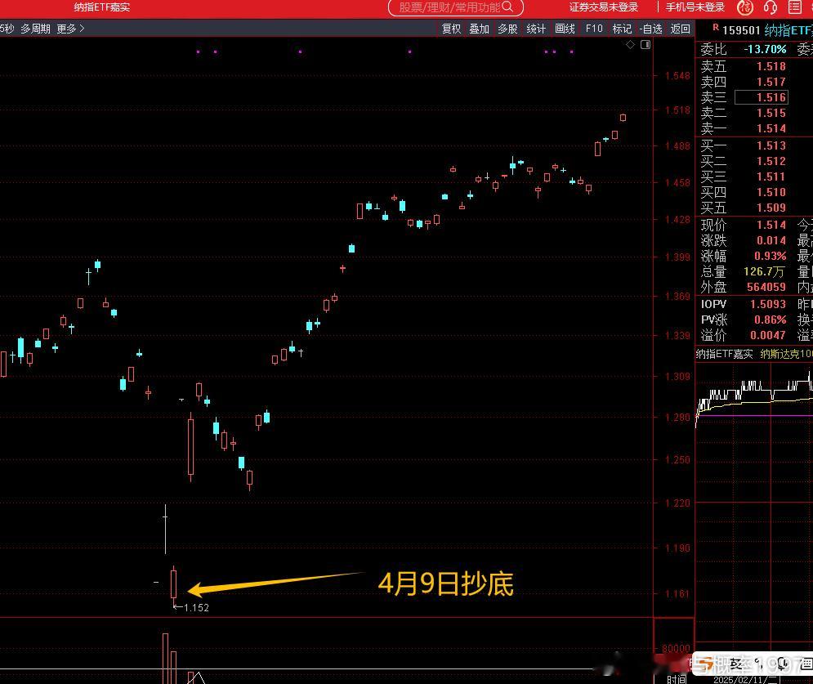Click the 涨跌 value 0.014

(771, 240)
